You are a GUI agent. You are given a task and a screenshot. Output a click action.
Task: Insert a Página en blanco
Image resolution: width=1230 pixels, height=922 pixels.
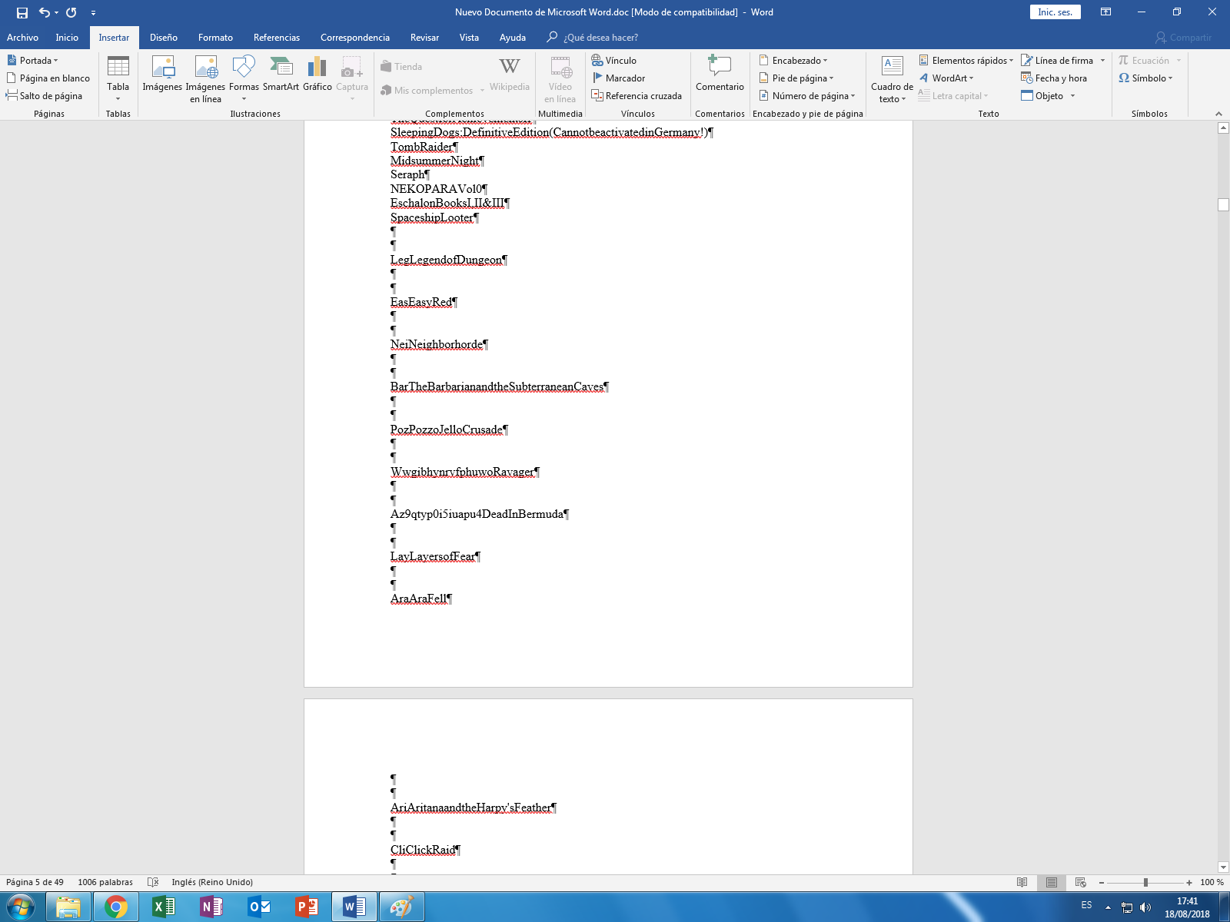pyautogui.click(x=48, y=78)
